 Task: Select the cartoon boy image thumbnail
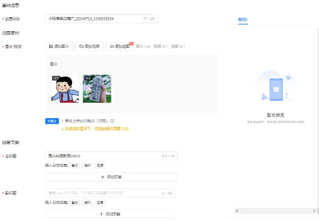tap(65, 89)
